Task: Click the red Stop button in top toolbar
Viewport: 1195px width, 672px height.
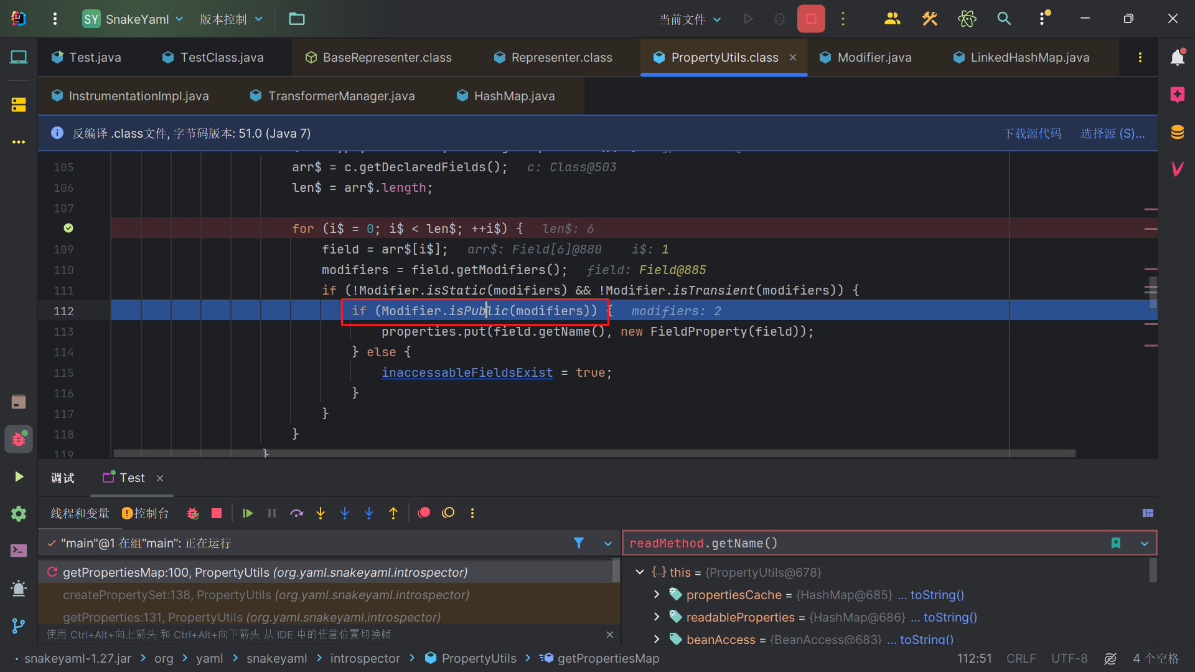Action: (811, 19)
